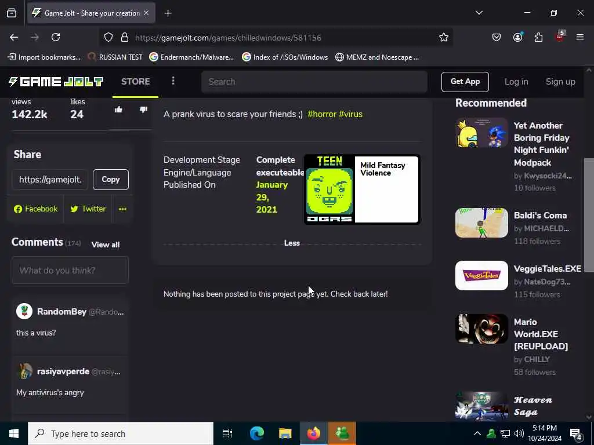Click the green people app in taskbar
This screenshot has height=445, width=594.
pyautogui.click(x=342, y=433)
